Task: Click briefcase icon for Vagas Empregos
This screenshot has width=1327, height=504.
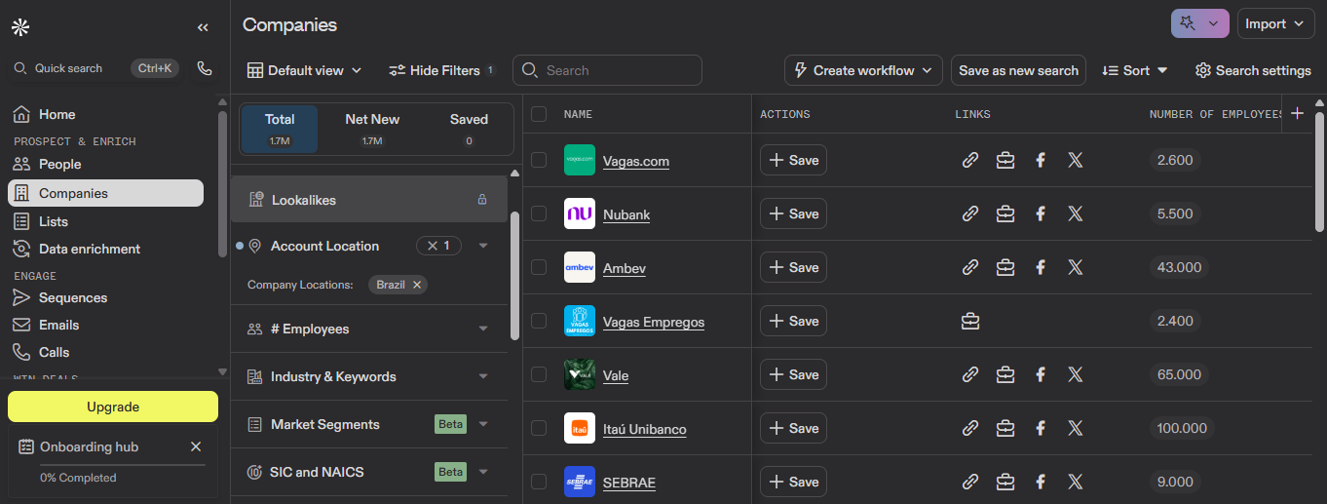Action: tap(970, 321)
